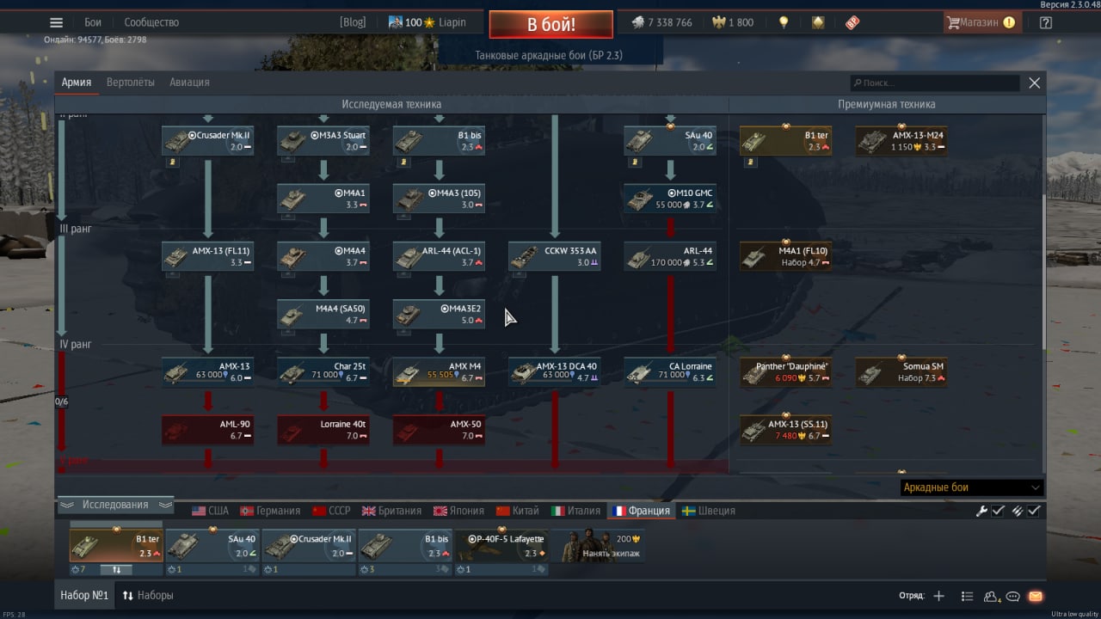This screenshot has height=619, width=1101.
Task: Select M3A3 Stuart tank card
Action: (323, 141)
